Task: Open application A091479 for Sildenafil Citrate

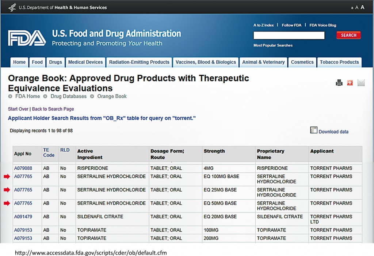Action: 23,217
